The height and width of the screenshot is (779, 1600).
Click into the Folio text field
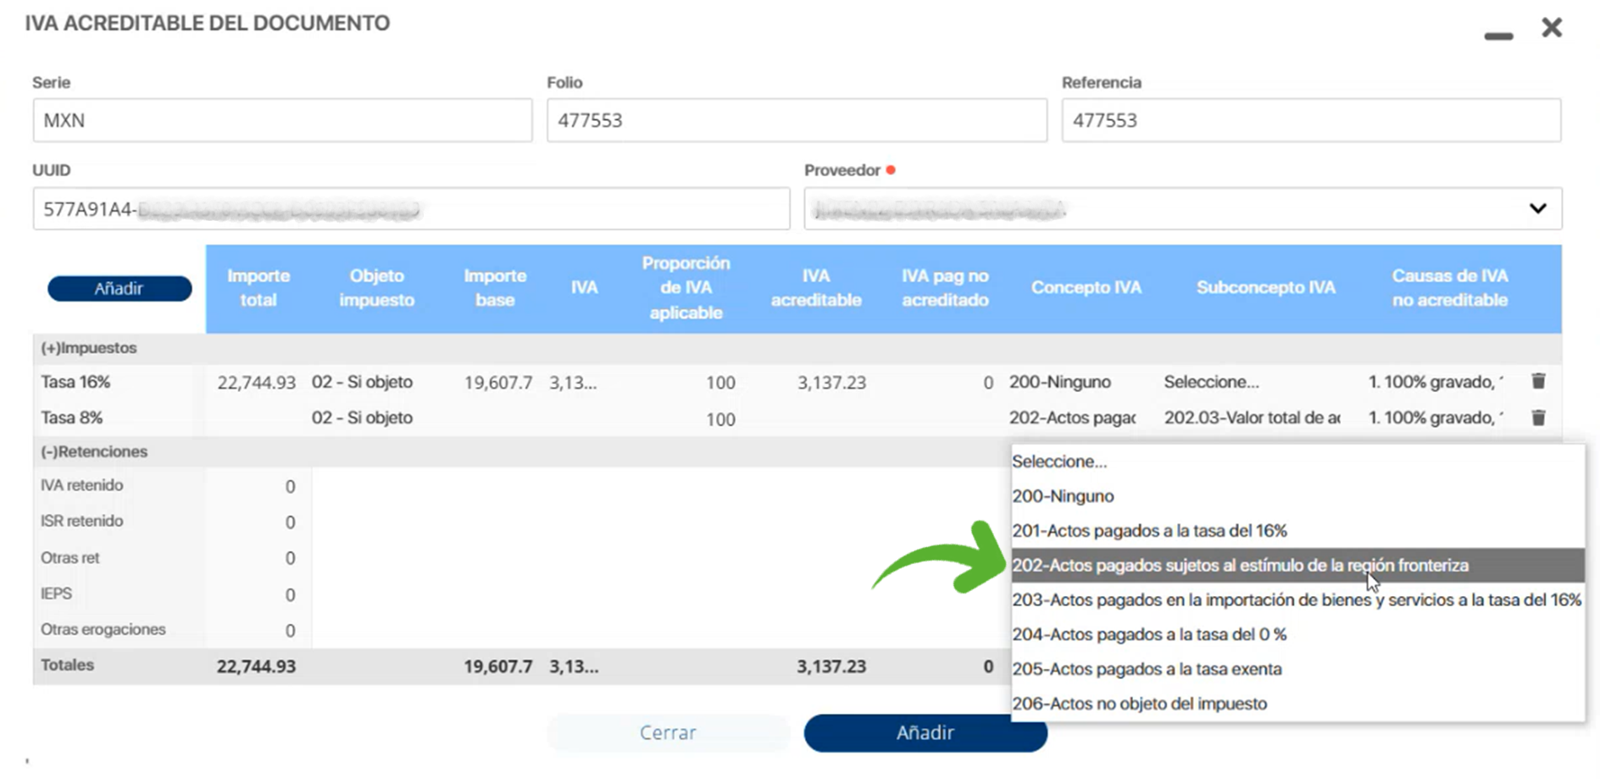[796, 120]
